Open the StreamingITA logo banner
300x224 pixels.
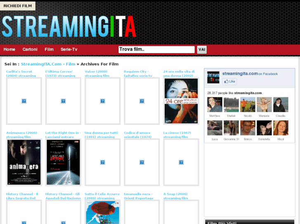click(69, 26)
